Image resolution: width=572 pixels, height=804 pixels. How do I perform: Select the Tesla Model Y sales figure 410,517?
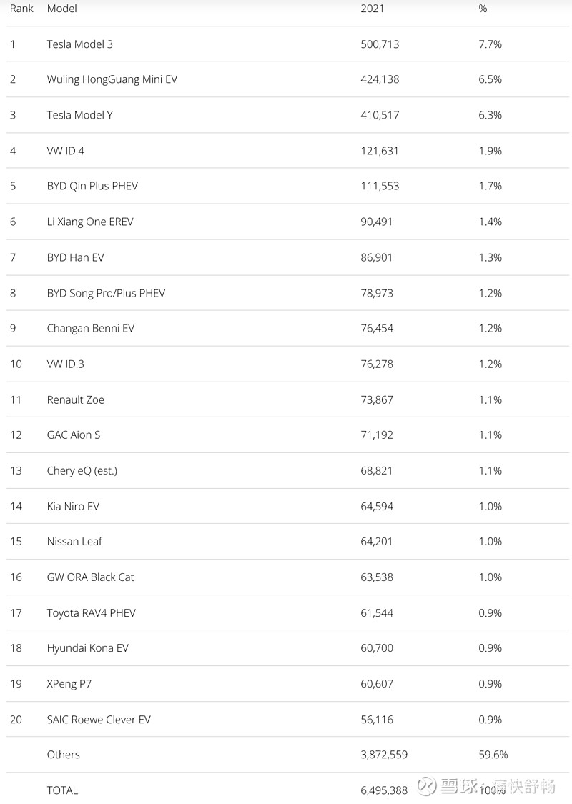[380, 115]
